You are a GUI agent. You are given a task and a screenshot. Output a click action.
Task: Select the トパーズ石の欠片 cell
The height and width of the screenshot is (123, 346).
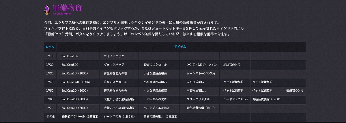[x=155, y=99]
